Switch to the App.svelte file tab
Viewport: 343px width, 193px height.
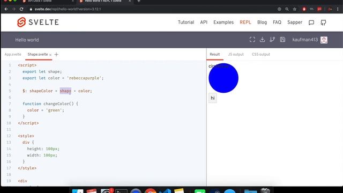[13, 54]
